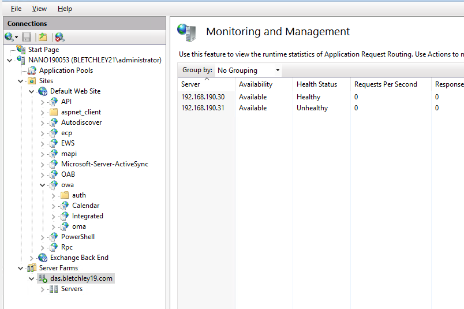
Task: Expand the Servers node under das.bletchley19.com
Action: coord(42,289)
